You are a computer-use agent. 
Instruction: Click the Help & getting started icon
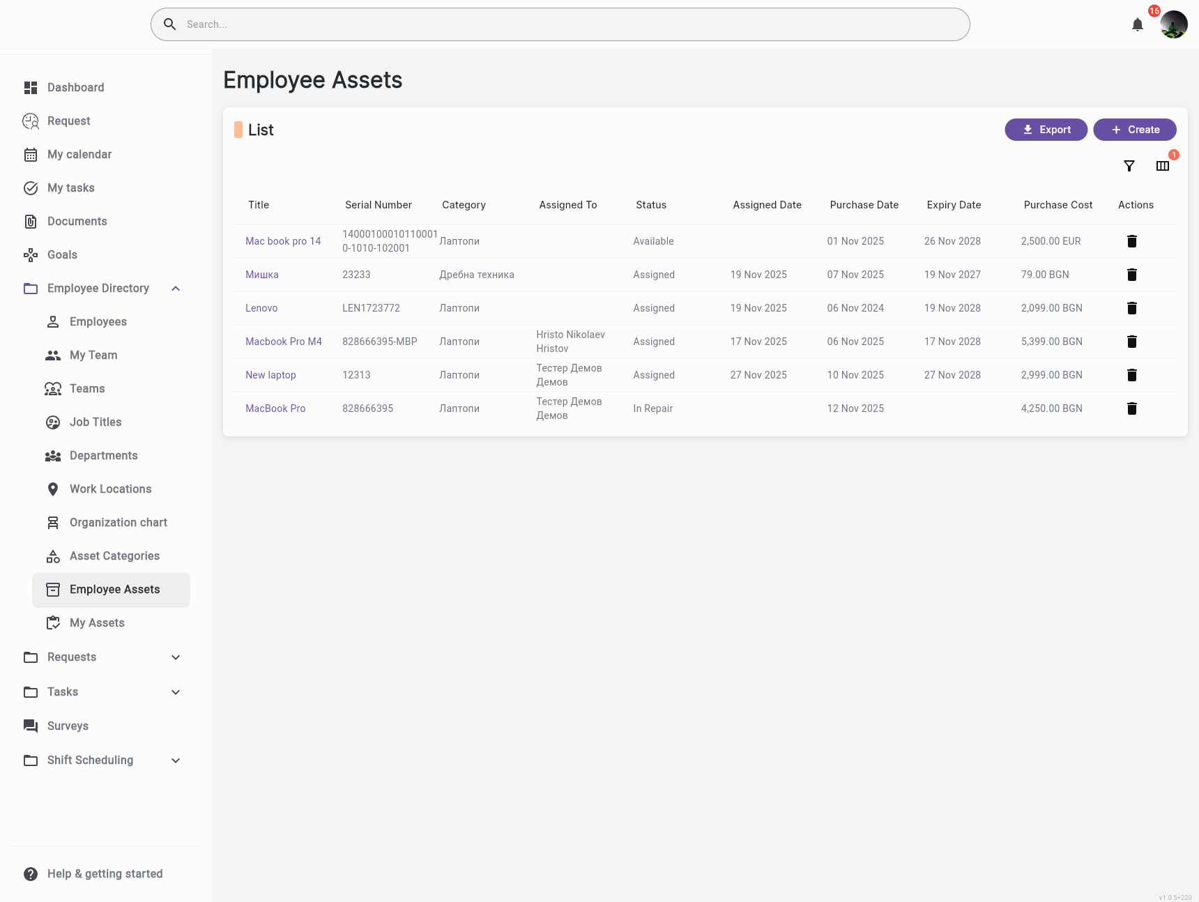(x=31, y=874)
